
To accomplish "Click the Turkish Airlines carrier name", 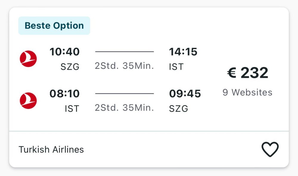I will [x=51, y=150].
